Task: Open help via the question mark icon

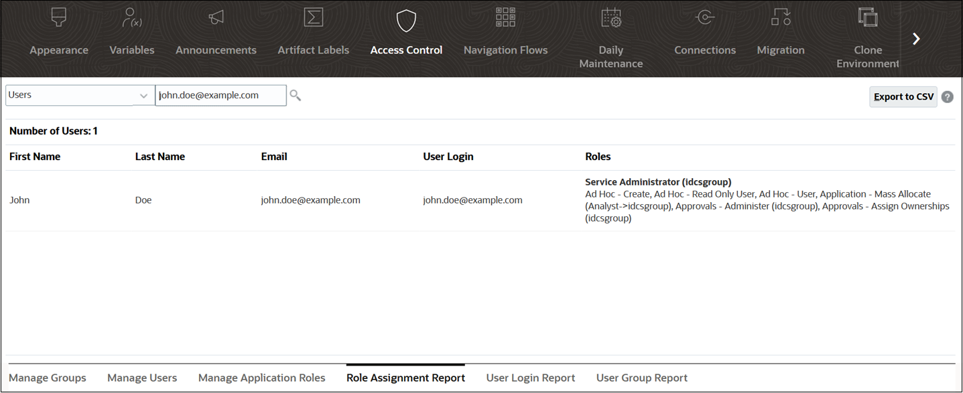Action: [947, 96]
